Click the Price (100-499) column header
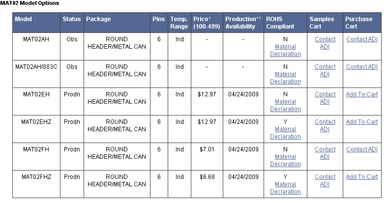Viewport: 388px width, 203px height. [207, 23]
